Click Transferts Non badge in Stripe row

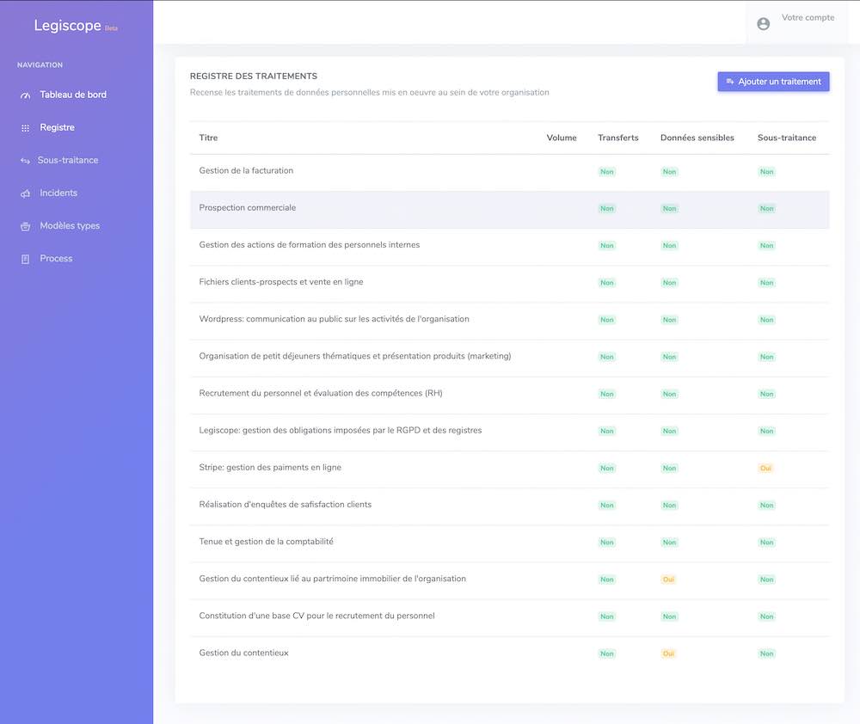click(607, 469)
